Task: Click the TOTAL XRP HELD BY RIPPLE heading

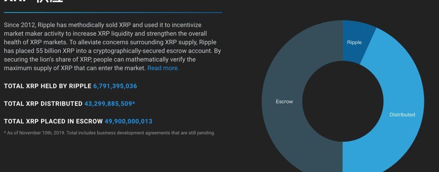Action: [x=48, y=86]
